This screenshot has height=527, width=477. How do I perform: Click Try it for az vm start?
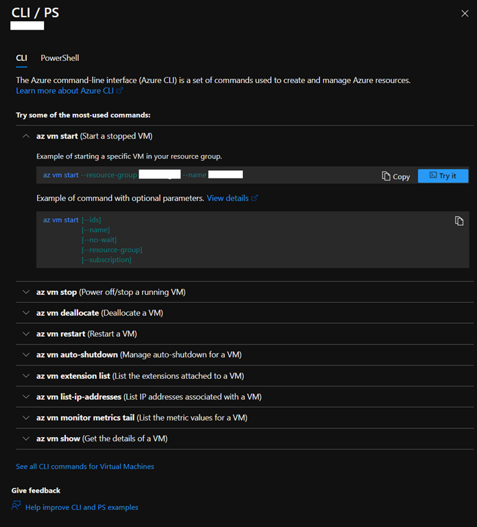443,176
